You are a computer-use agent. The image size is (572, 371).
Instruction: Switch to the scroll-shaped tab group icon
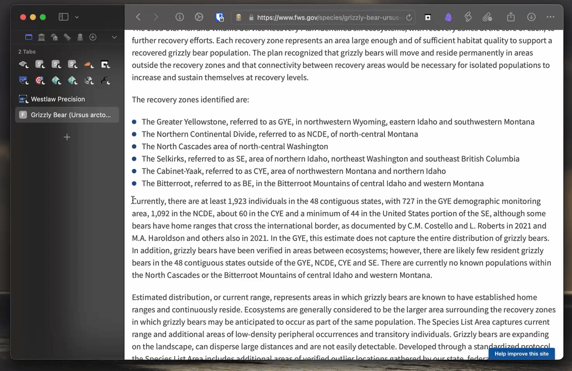pyautogui.click(x=67, y=37)
